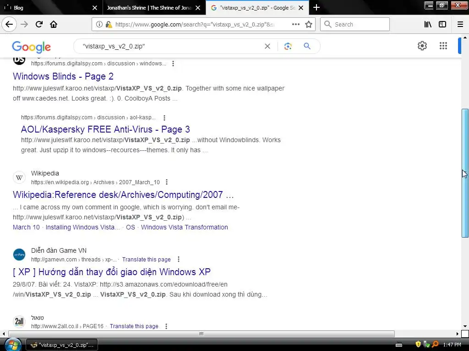Viewport: 469px width, 351px height.
Task: Switch to Jonathan's Shrine tab
Action: [149, 8]
